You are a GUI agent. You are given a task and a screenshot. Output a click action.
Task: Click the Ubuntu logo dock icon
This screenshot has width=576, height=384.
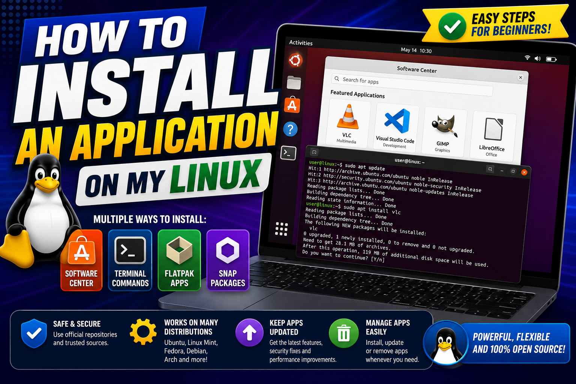point(295,60)
